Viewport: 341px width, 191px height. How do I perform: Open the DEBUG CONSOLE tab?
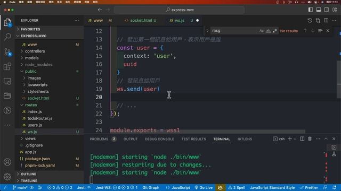tap(159, 139)
